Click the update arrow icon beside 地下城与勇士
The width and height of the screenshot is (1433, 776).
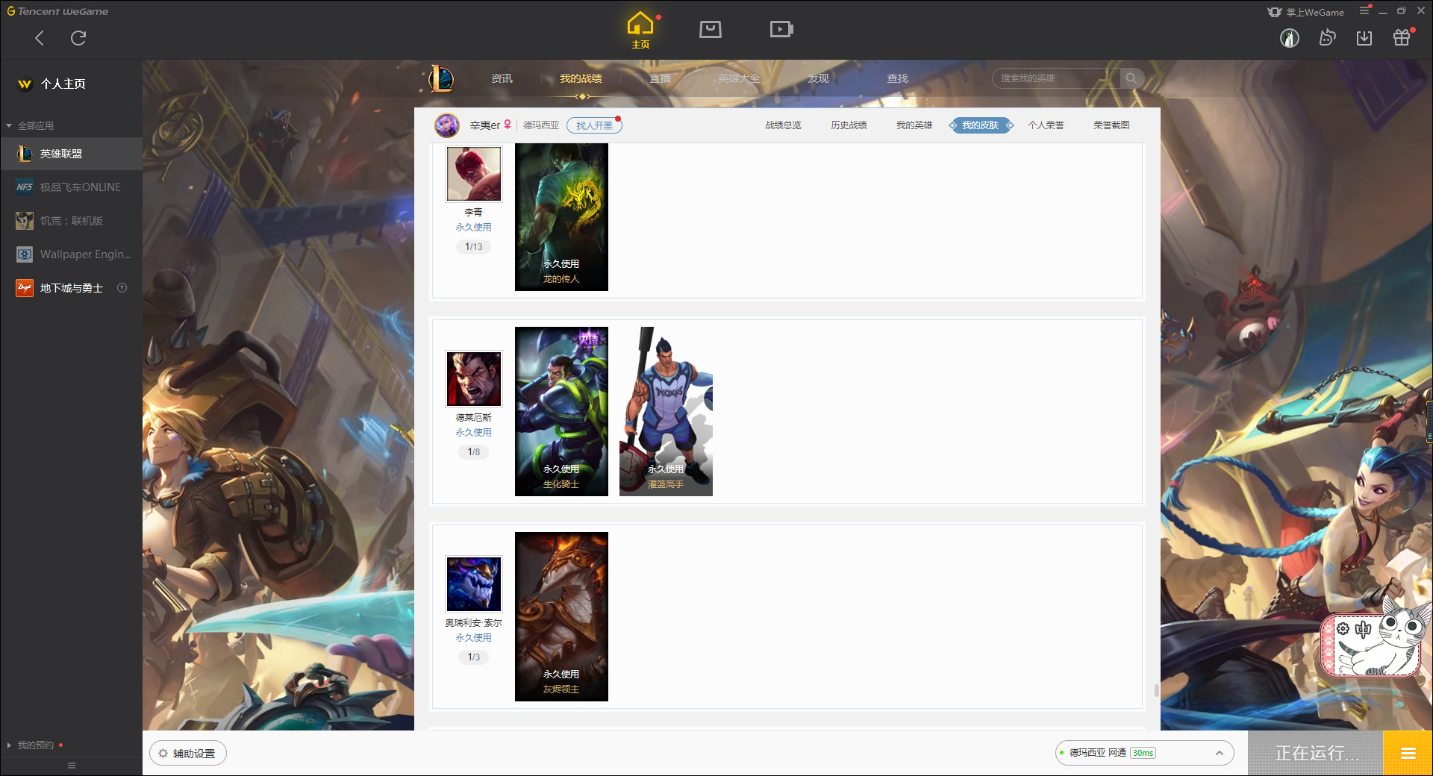click(x=122, y=288)
